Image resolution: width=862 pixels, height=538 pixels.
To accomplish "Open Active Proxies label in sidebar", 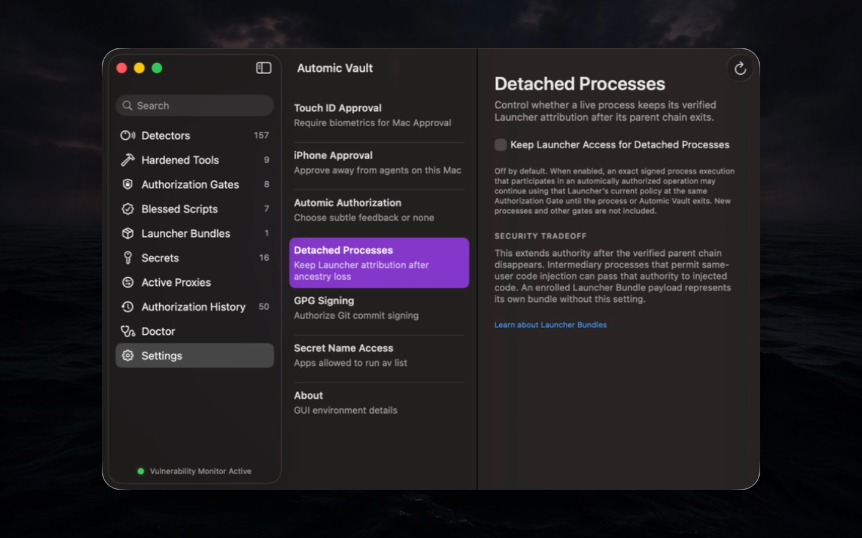I will [x=176, y=283].
